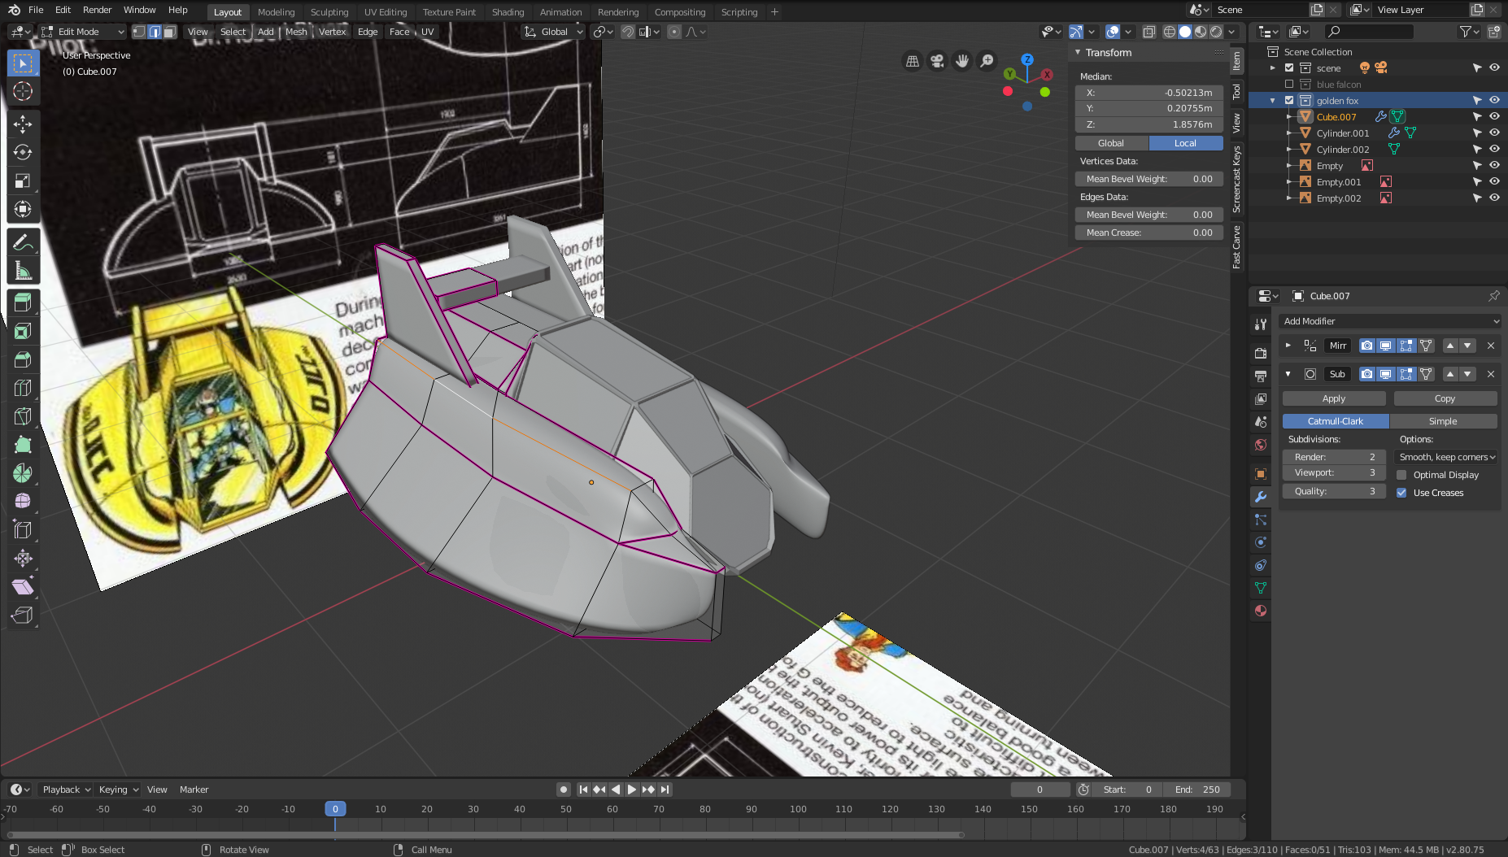
Task: Remove the Mirror modifier with X
Action: tap(1491, 346)
